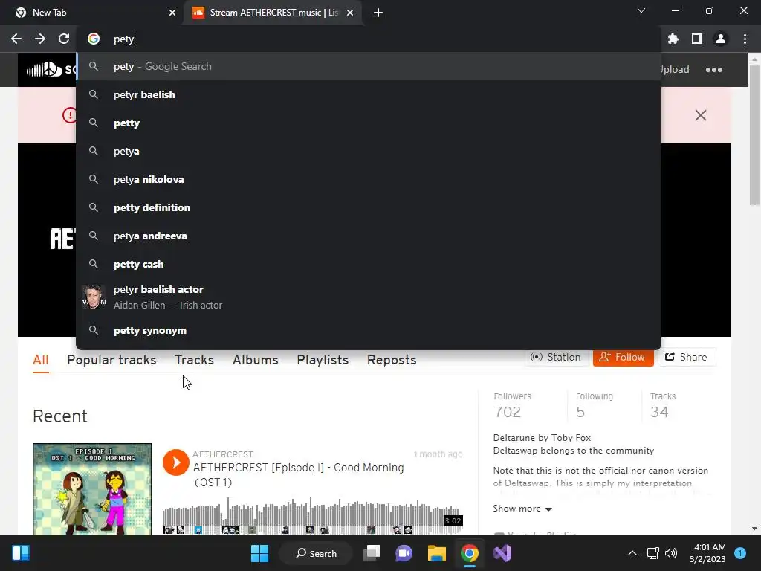Viewport: 761px width, 571px height.
Task: Click the red alert exclamation icon
Action: pos(69,115)
